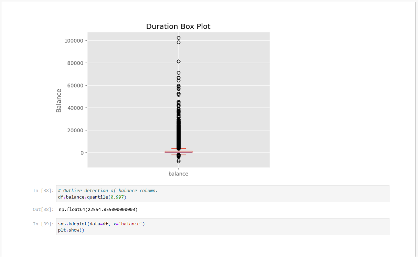This screenshot has width=418, height=259.
Task: Click the isolated outlier circle near 80000
Action: (179, 61)
